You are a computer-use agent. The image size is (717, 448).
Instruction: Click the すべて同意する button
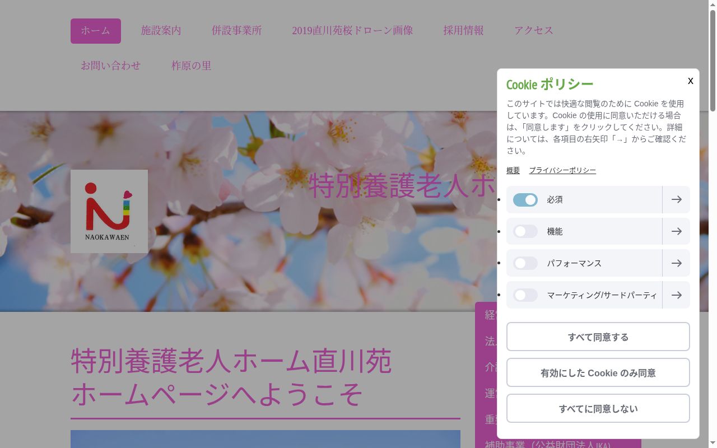click(598, 337)
